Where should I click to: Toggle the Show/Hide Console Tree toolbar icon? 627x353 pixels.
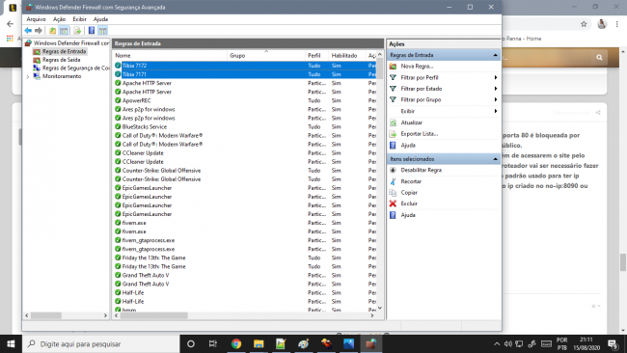tap(64, 31)
